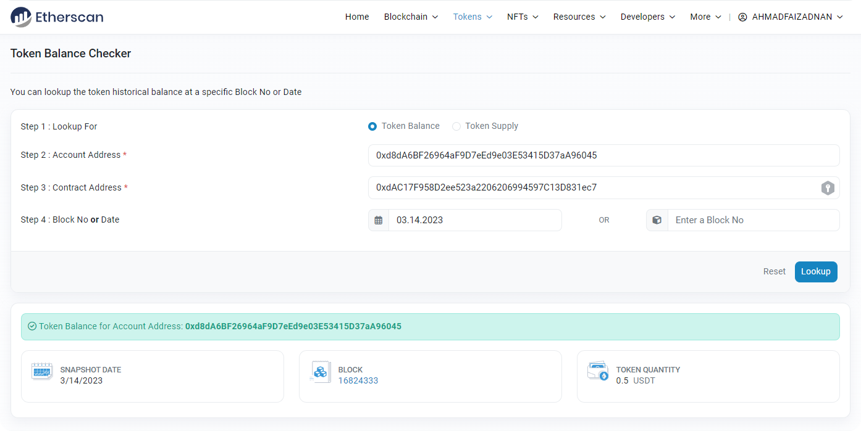The height and width of the screenshot is (431, 861).
Task: Click the Reset link
Action: pos(774,271)
